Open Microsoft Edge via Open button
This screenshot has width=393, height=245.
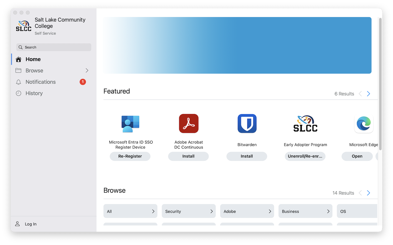tap(357, 156)
